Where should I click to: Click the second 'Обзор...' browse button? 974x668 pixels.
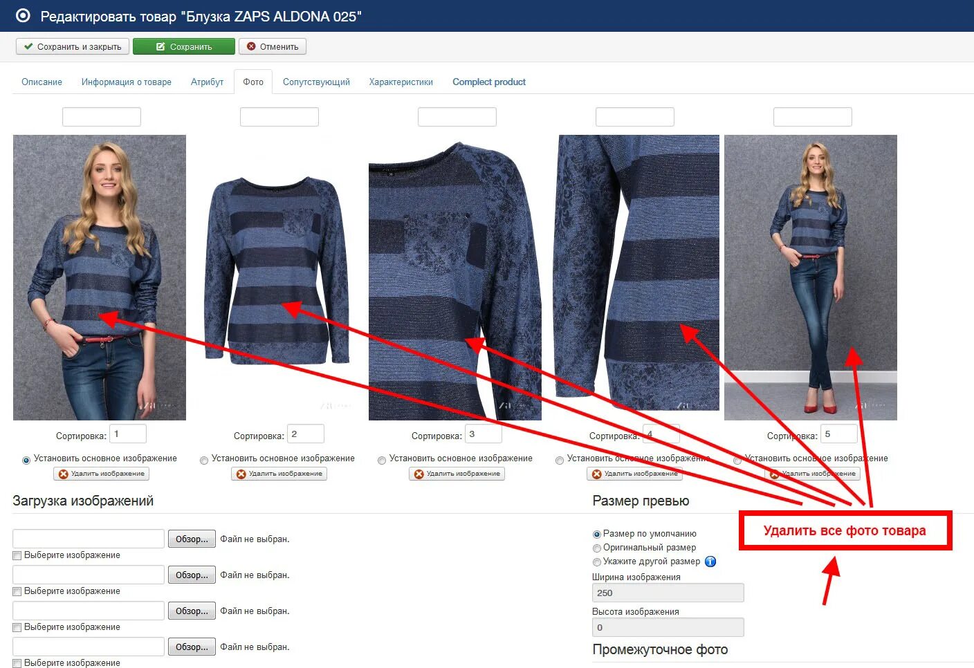click(x=192, y=575)
